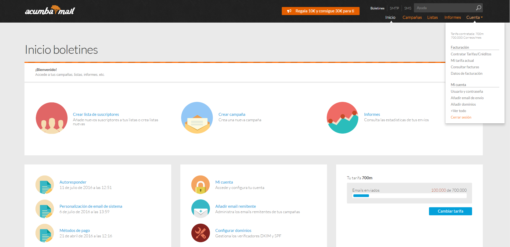The width and height of the screenshot is (510, 247).
Task: Collapse the Cuenta dropdown menu
Action: point(474,17)
